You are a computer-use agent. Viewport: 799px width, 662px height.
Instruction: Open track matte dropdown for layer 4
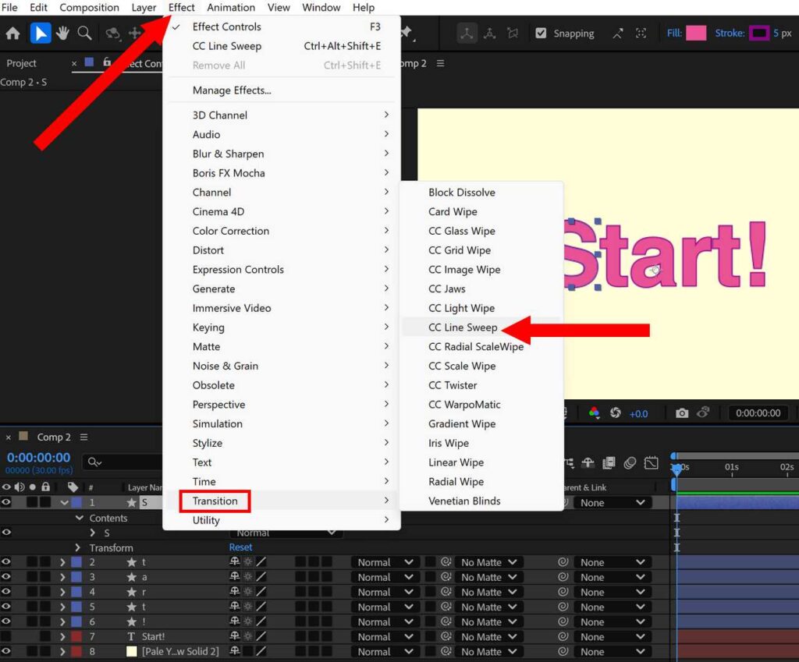point(488,593)
